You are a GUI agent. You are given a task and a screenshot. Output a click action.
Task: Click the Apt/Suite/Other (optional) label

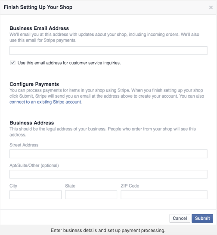(x=34, y=165)
